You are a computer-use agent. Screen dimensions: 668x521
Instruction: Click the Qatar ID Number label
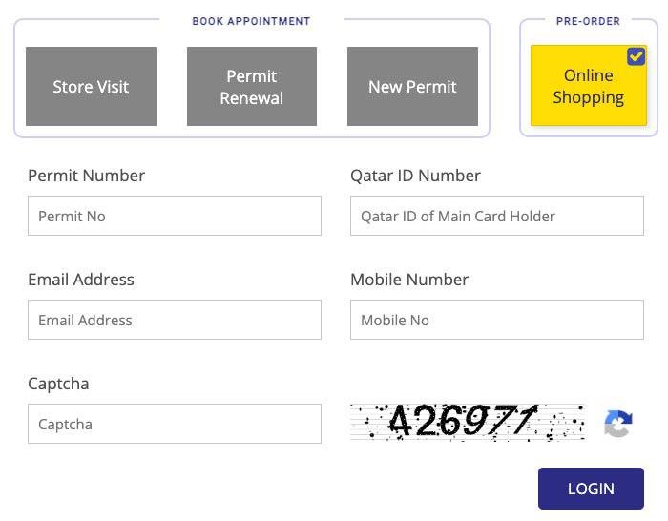pyautogui.click(x=415, y=176)
